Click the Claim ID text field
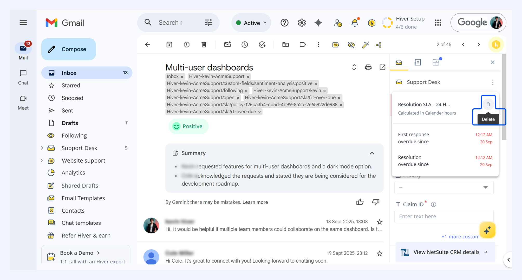 (x=444, y=216)
